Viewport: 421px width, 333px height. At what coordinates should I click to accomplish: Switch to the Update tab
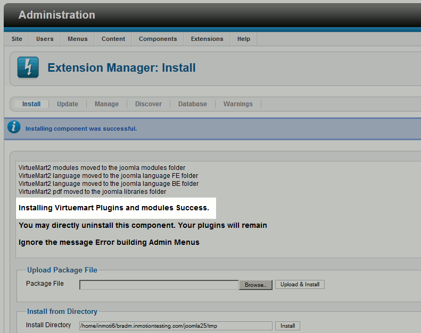[68, 104]
